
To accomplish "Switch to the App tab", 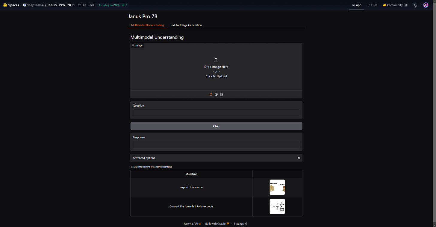I will [357, 5].
